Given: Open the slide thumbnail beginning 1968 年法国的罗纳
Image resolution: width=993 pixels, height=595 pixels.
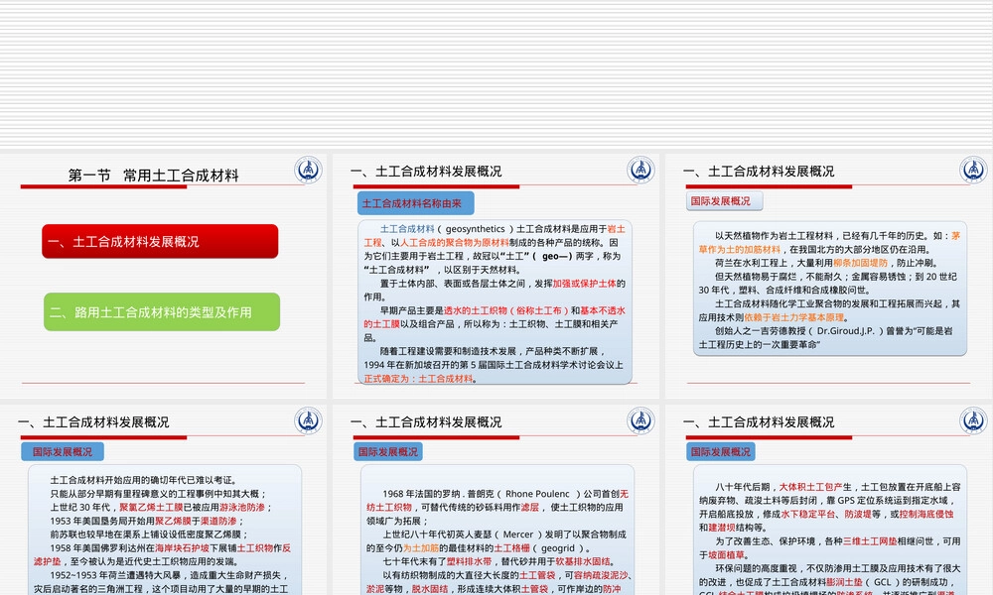Looking at the screenshot, I should (x=496, y=500).
